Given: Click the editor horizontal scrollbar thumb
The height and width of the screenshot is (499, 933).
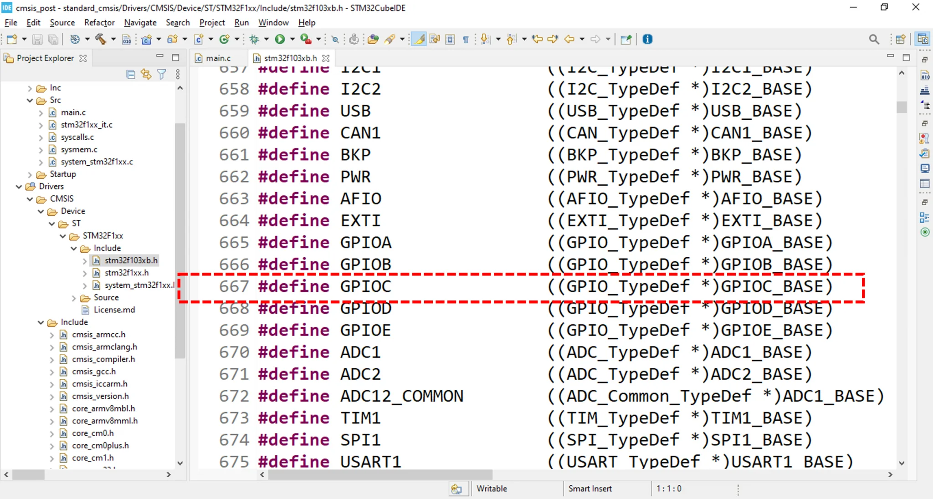Looking at the screenshot, I should click(380, 474).
